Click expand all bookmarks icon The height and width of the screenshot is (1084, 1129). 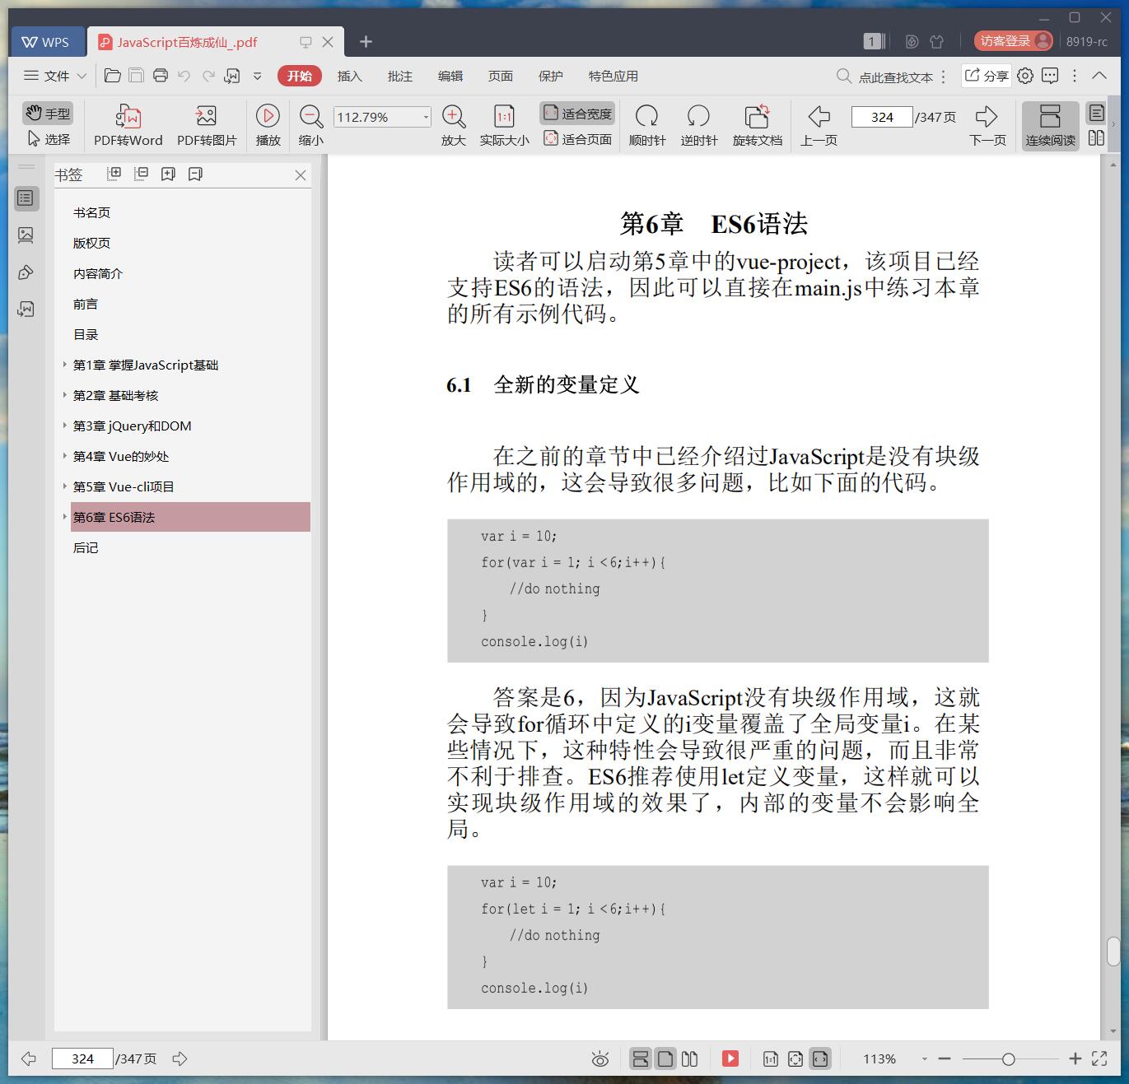click(114, 174)
